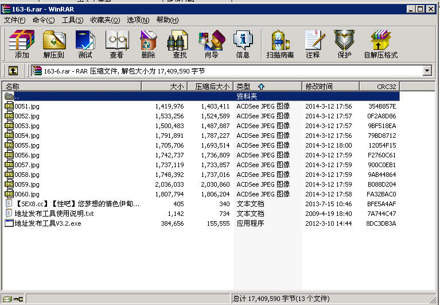440x305 pixels.
Task: Click the Scan Virus (扫描病毒) icon
Action: (x=281, y=40)
